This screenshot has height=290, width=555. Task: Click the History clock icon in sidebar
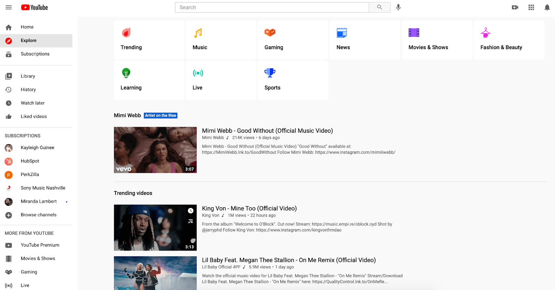tap(9, 90)
